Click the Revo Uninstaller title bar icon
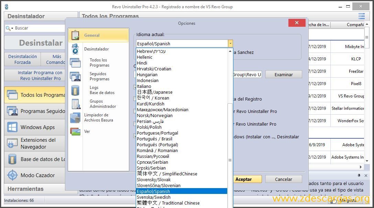 point(7,7)
